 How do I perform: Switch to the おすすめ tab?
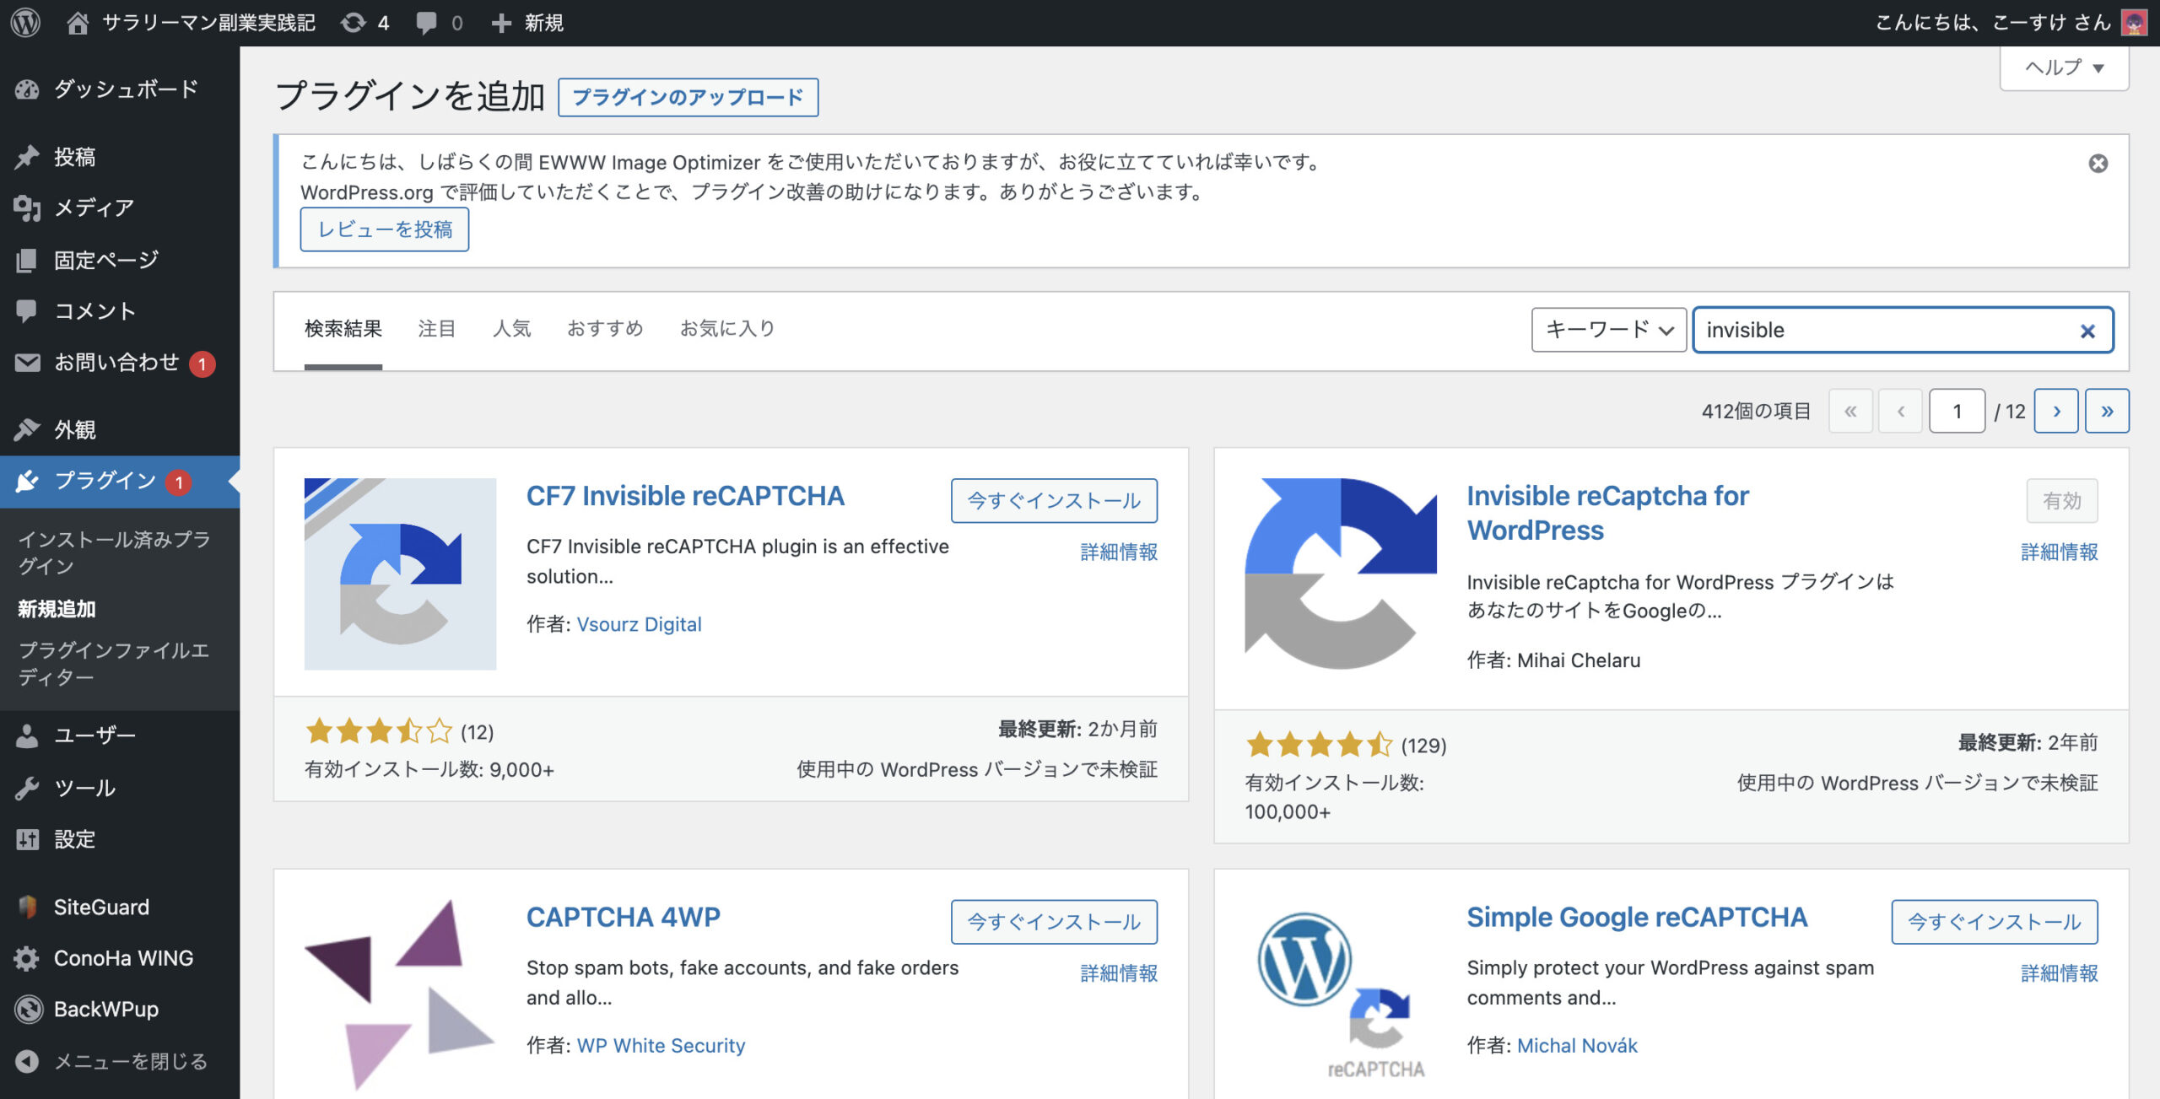click(605, 329)
